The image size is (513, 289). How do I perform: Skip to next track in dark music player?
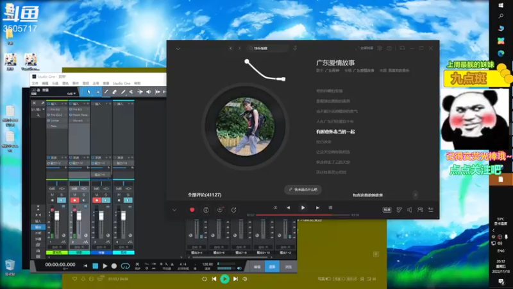pos(317,207)
